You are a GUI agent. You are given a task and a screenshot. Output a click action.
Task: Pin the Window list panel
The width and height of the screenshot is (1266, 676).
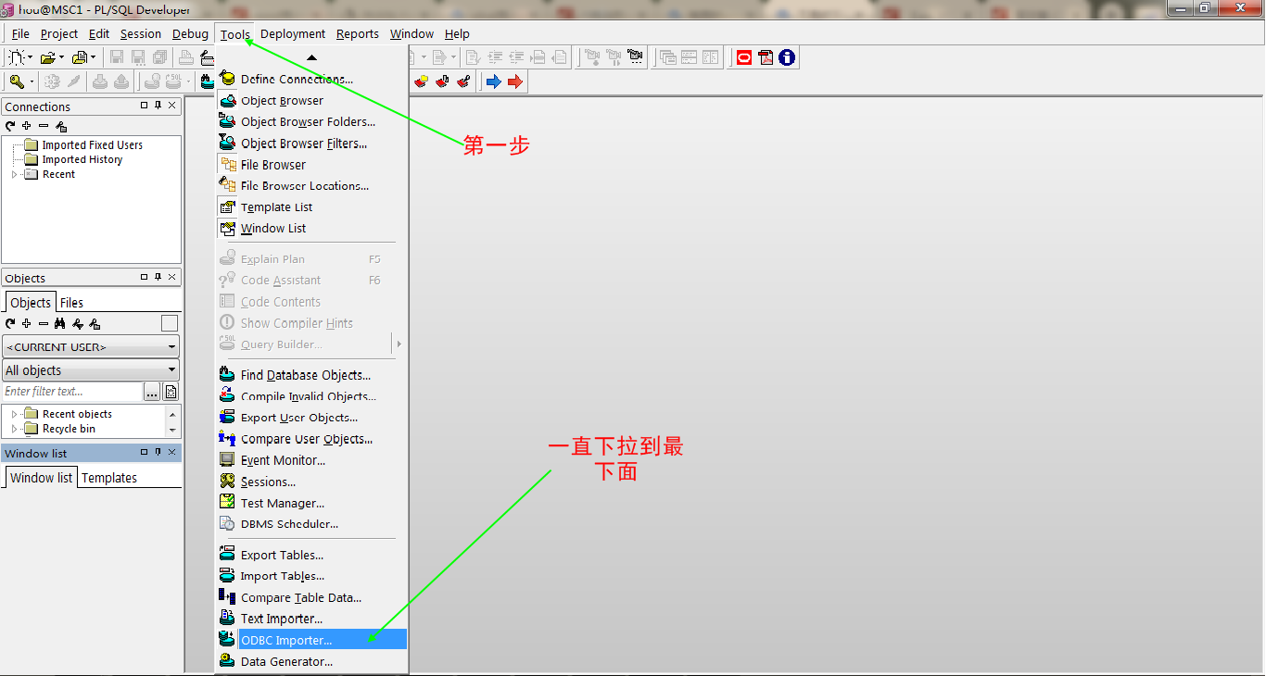pyautogui.click(x=157, y=453)
